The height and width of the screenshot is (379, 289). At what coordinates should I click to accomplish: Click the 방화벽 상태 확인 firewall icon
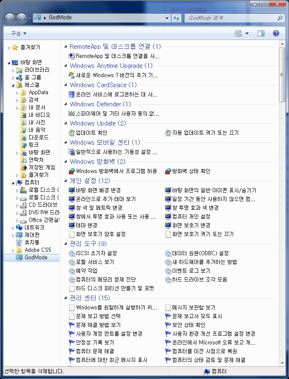tap(168, 171)
